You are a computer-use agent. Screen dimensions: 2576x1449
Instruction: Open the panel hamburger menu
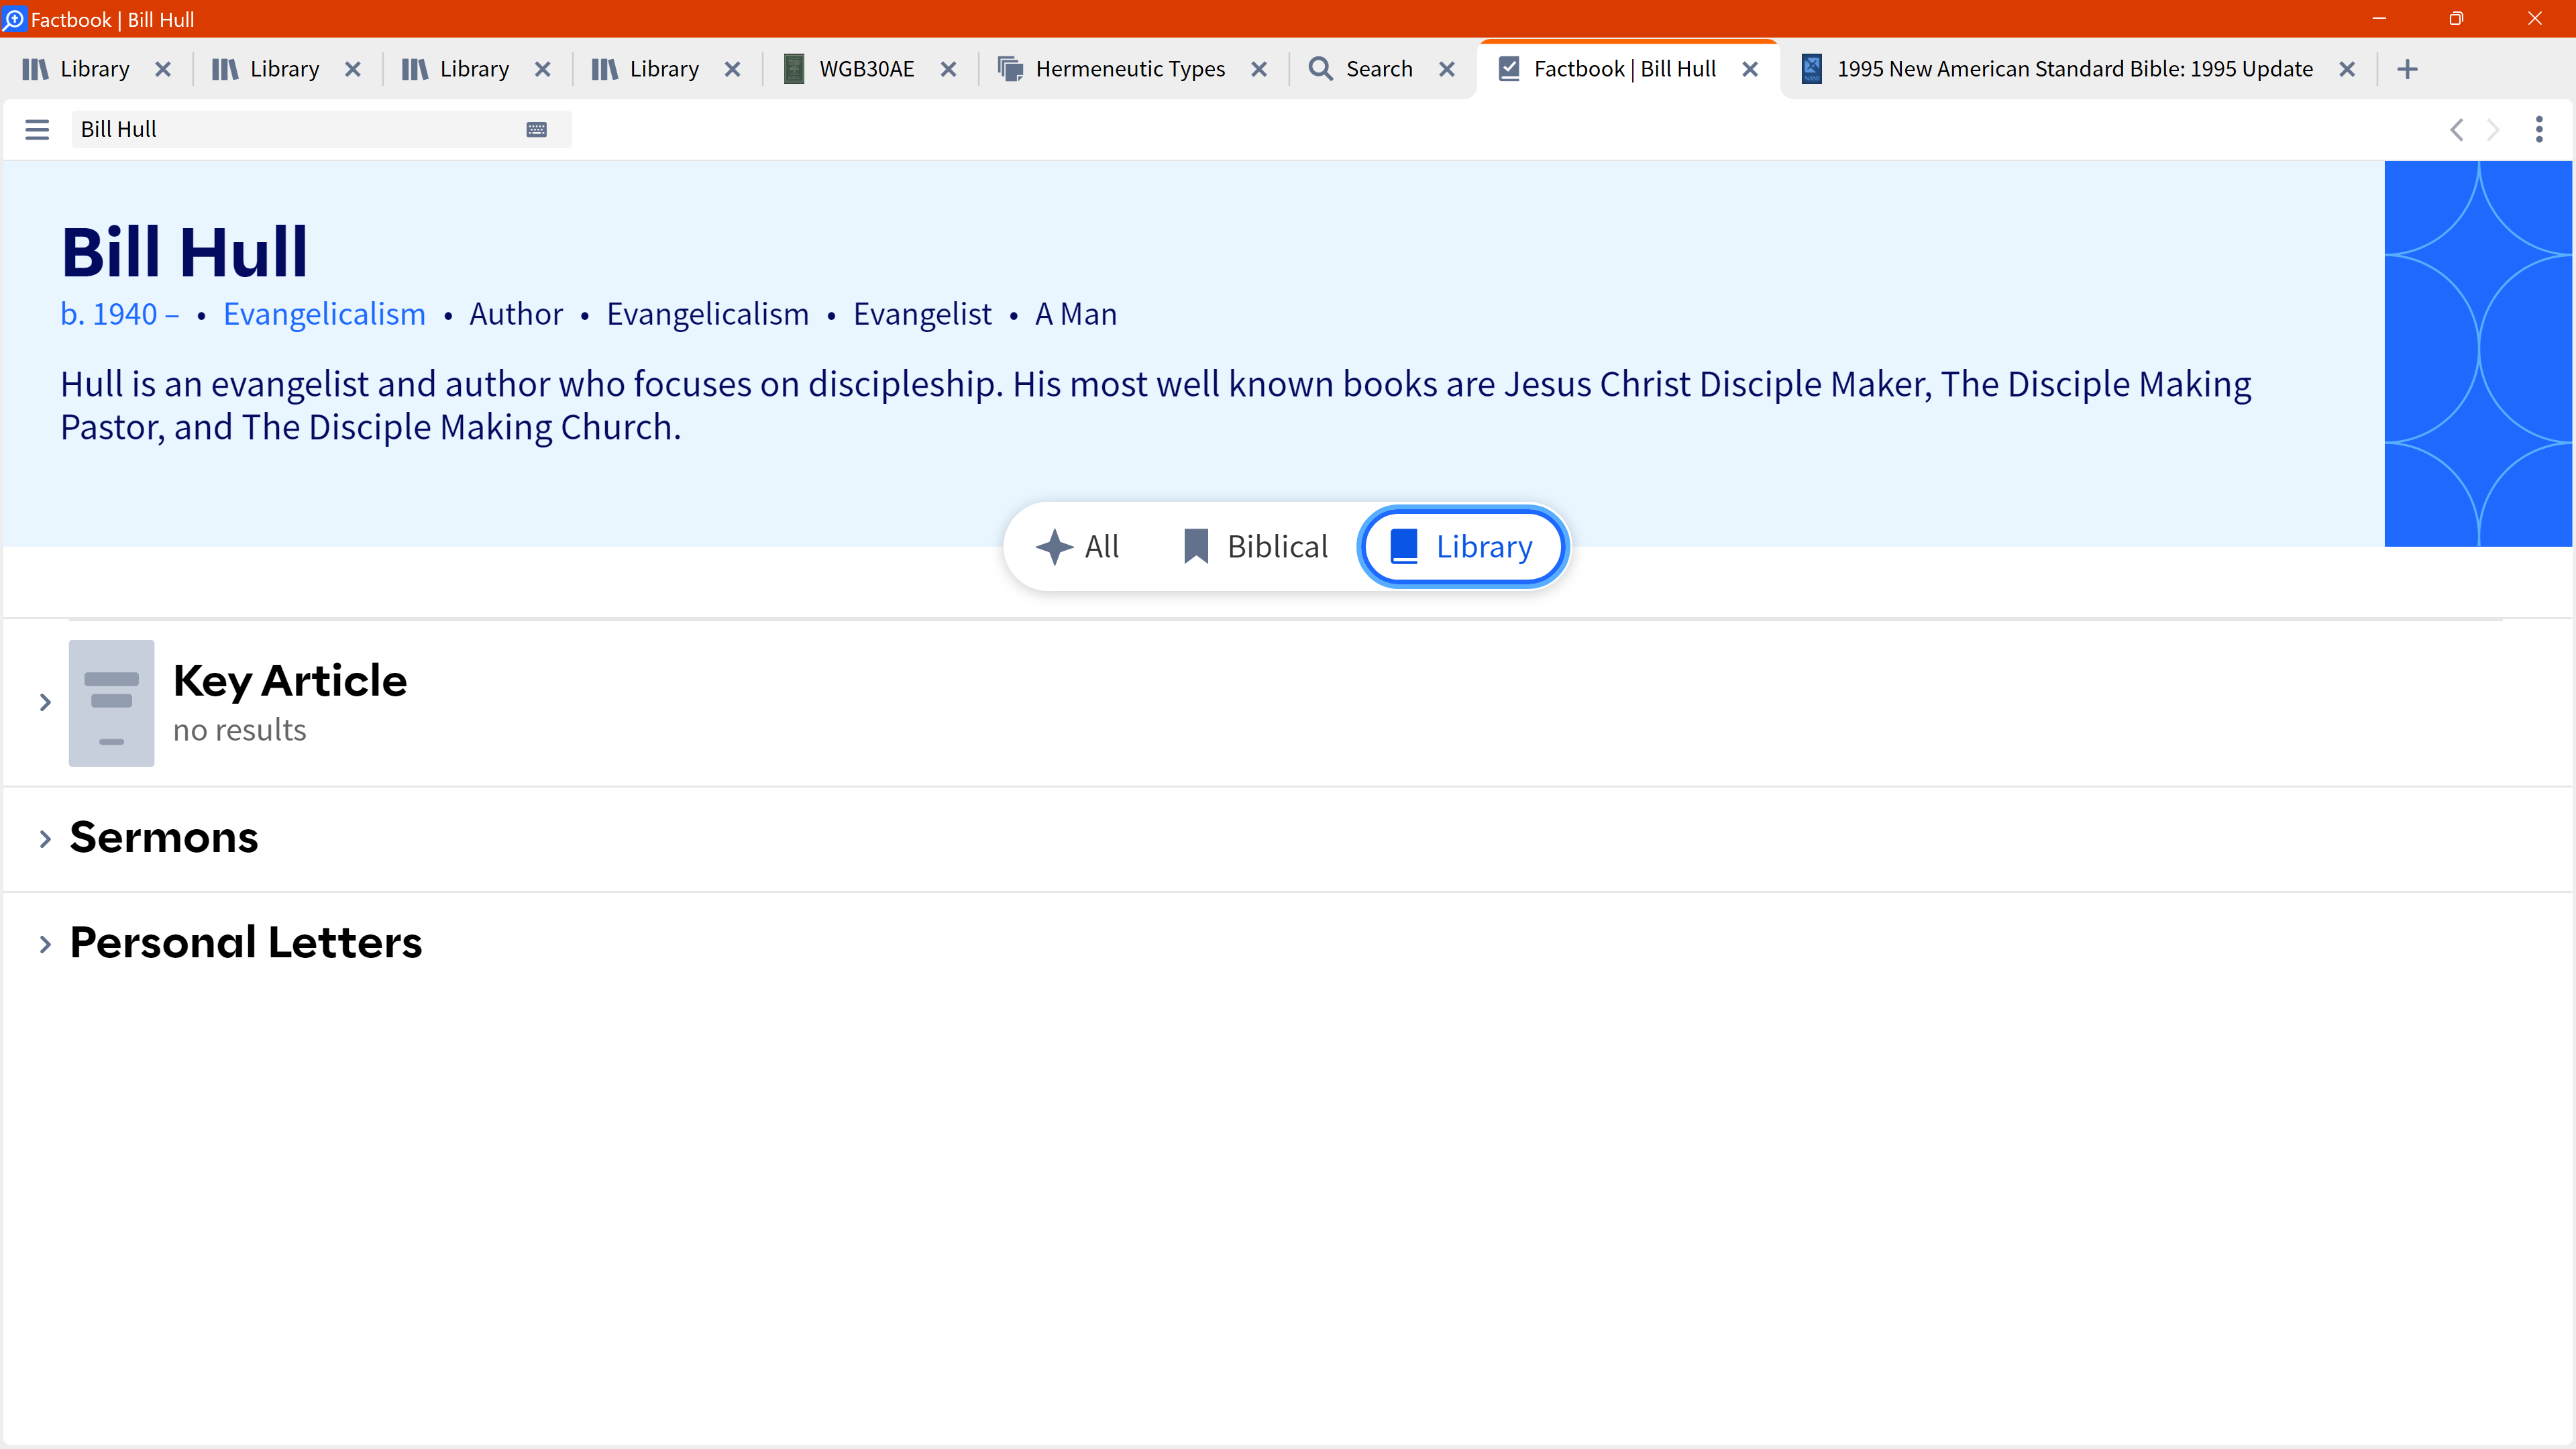tap(37, 129)
